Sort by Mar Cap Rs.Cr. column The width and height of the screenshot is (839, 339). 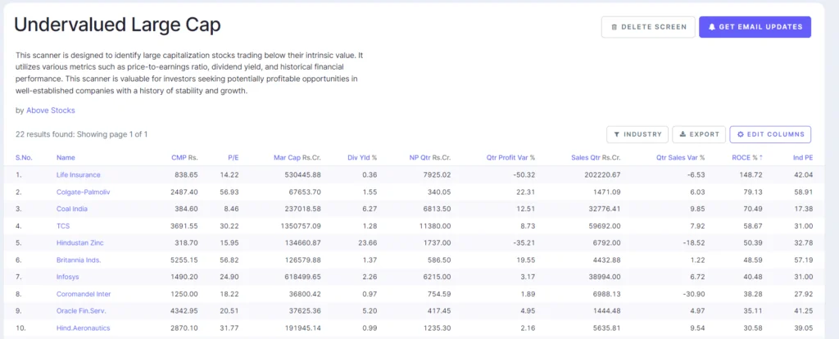pyautogui.click(x=297, y=157)
